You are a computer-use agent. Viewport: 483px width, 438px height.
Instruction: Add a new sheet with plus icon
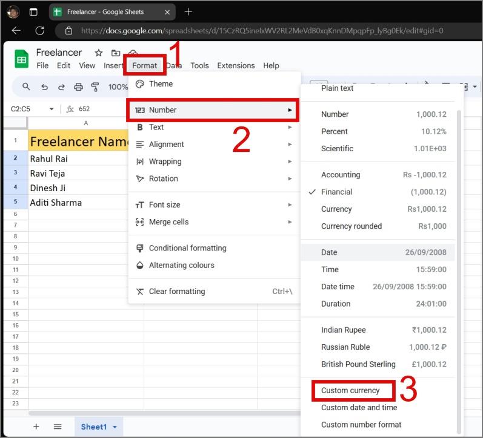click(x=36, y=427)
